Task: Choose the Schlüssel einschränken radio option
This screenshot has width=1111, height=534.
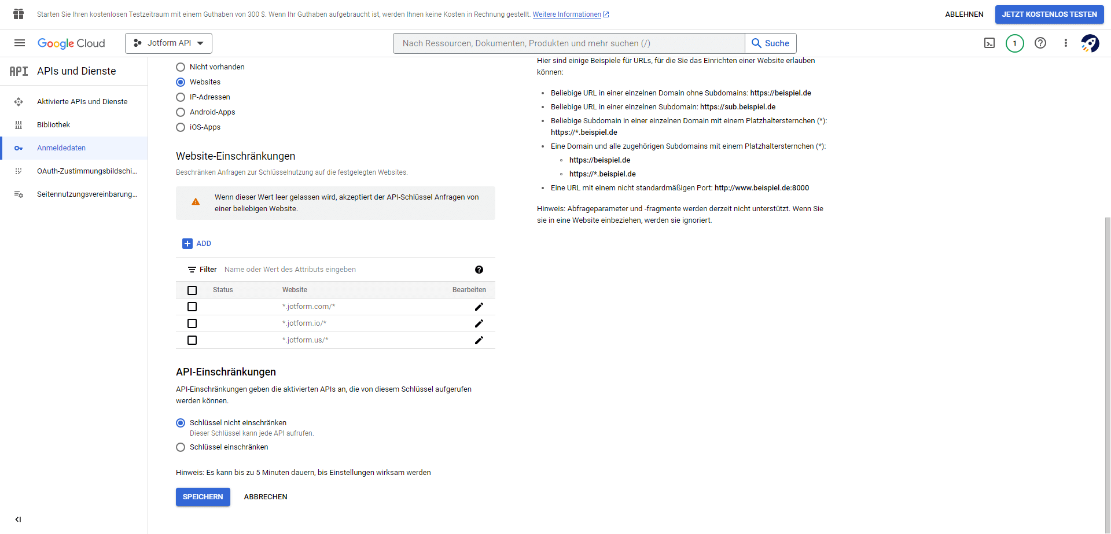Action: 181,447
